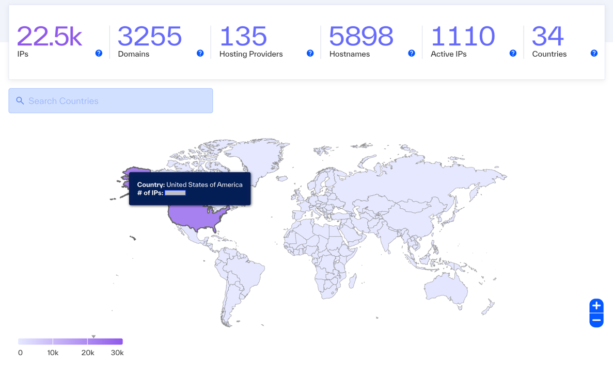The width and height of the screenshot is (613, 366).
Task: Click the 30k legend label
Action: 117,353
